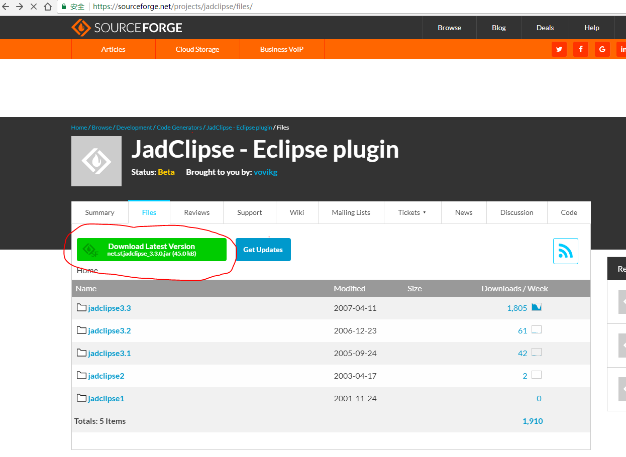Screen dimensions: 626x457
Task: Switch to the News tab
Action: [x=464, y=212]
